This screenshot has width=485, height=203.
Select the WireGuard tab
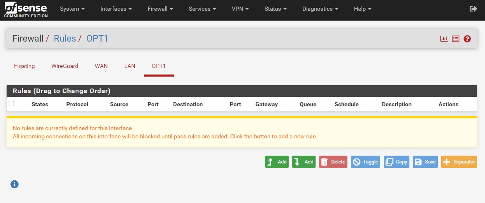[65, 66]
